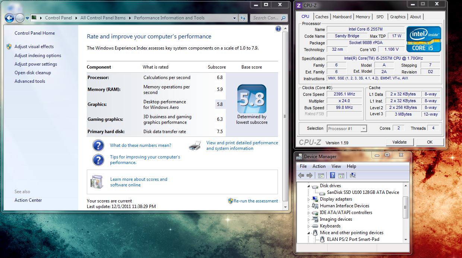This screenshot has width=462, height=258.
Task: Expand the Imaging devices node
Action: click(309, 220)
